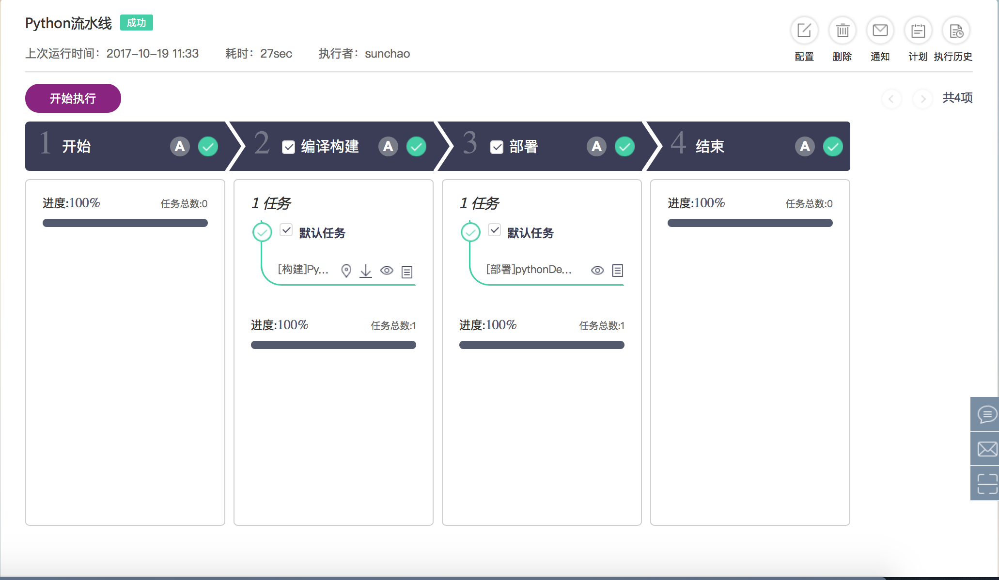
Task: Open the log icon on build task
Action: tap(407, 272)
